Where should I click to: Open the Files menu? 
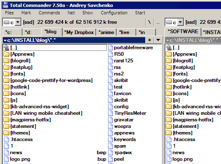click(x=9, y=13)
